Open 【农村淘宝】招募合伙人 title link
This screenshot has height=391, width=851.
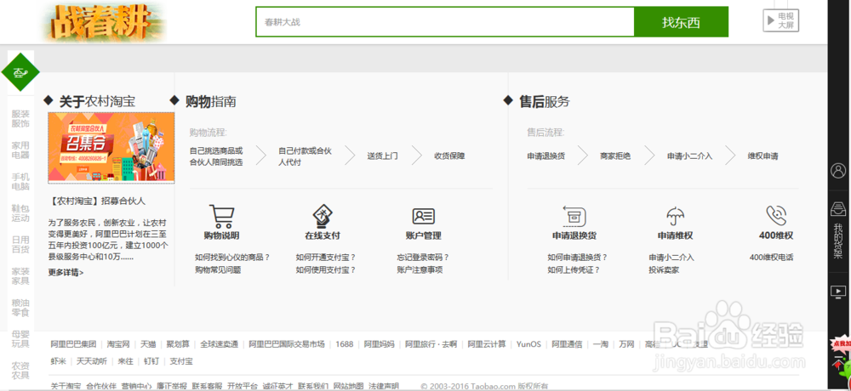(97, 201)
